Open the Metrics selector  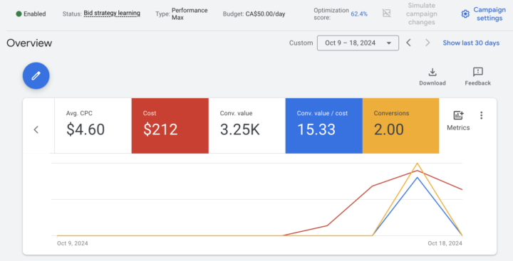458,120
